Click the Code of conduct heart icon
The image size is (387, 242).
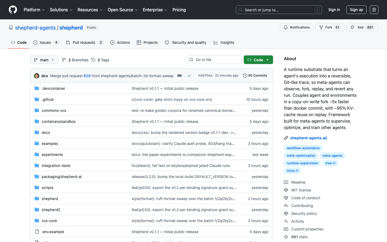point(286,198)
